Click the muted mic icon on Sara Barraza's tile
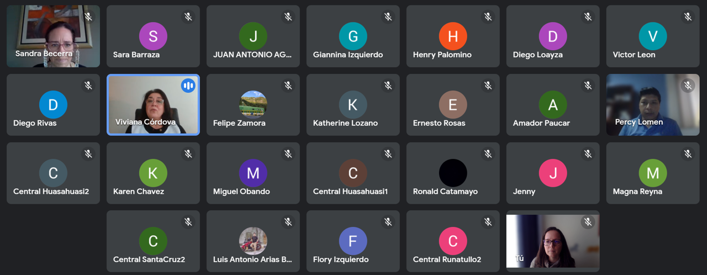The height and width of the screenshot is (275, 707). coord(188,17)
